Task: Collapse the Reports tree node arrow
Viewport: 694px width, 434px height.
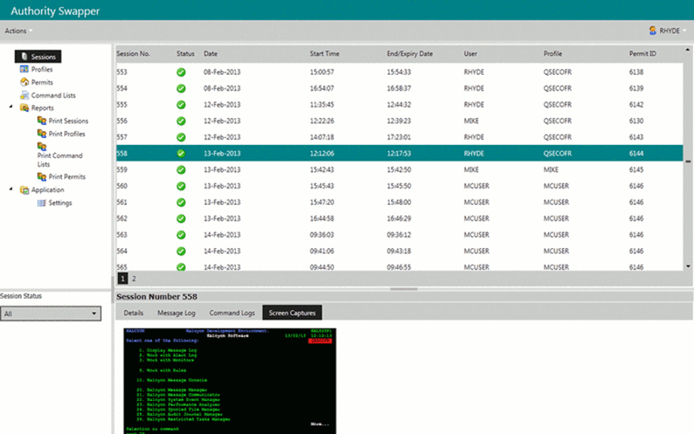Action: coord(11,106)
